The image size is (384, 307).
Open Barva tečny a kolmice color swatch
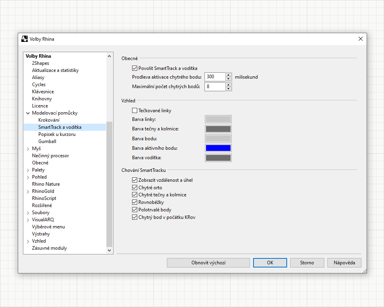(218, 129)
